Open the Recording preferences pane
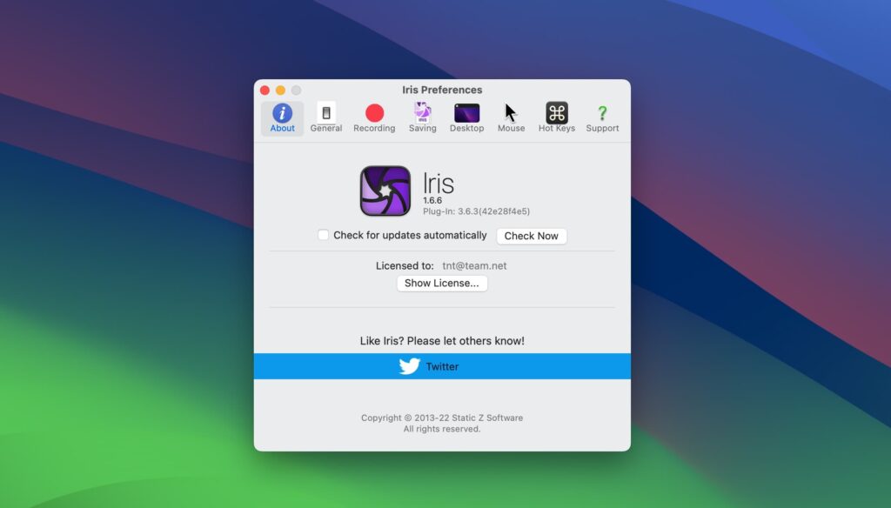 (x=373, y=117)
